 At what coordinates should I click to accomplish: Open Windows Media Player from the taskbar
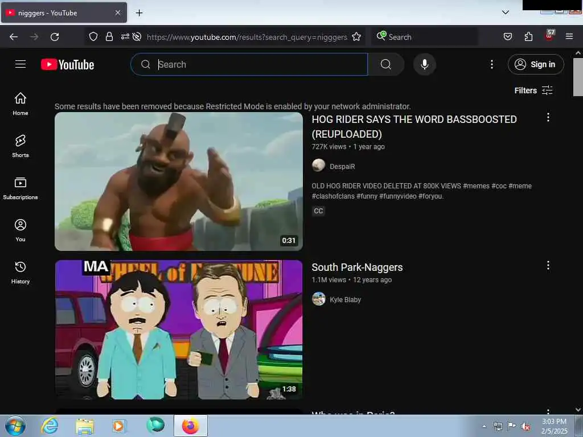point(119,426)
